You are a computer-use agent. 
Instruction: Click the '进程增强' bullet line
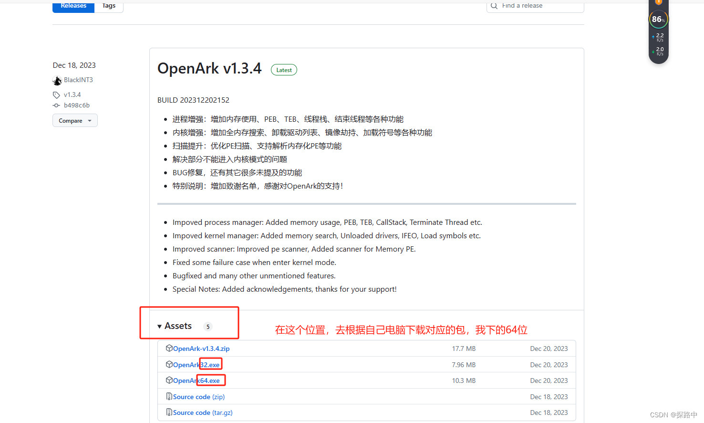288,119
